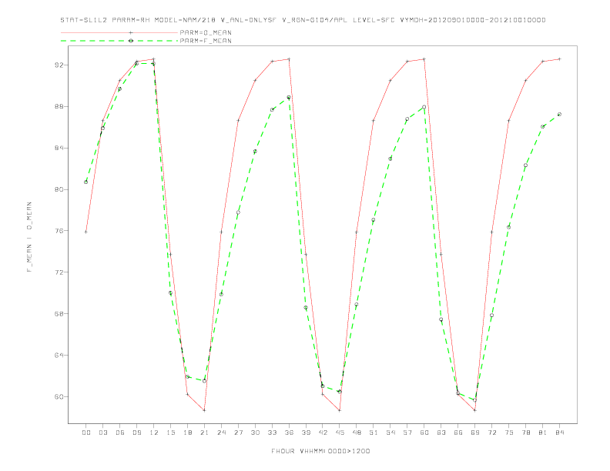
Task: Click the 78 hour tick label
Action: (525, 433)
